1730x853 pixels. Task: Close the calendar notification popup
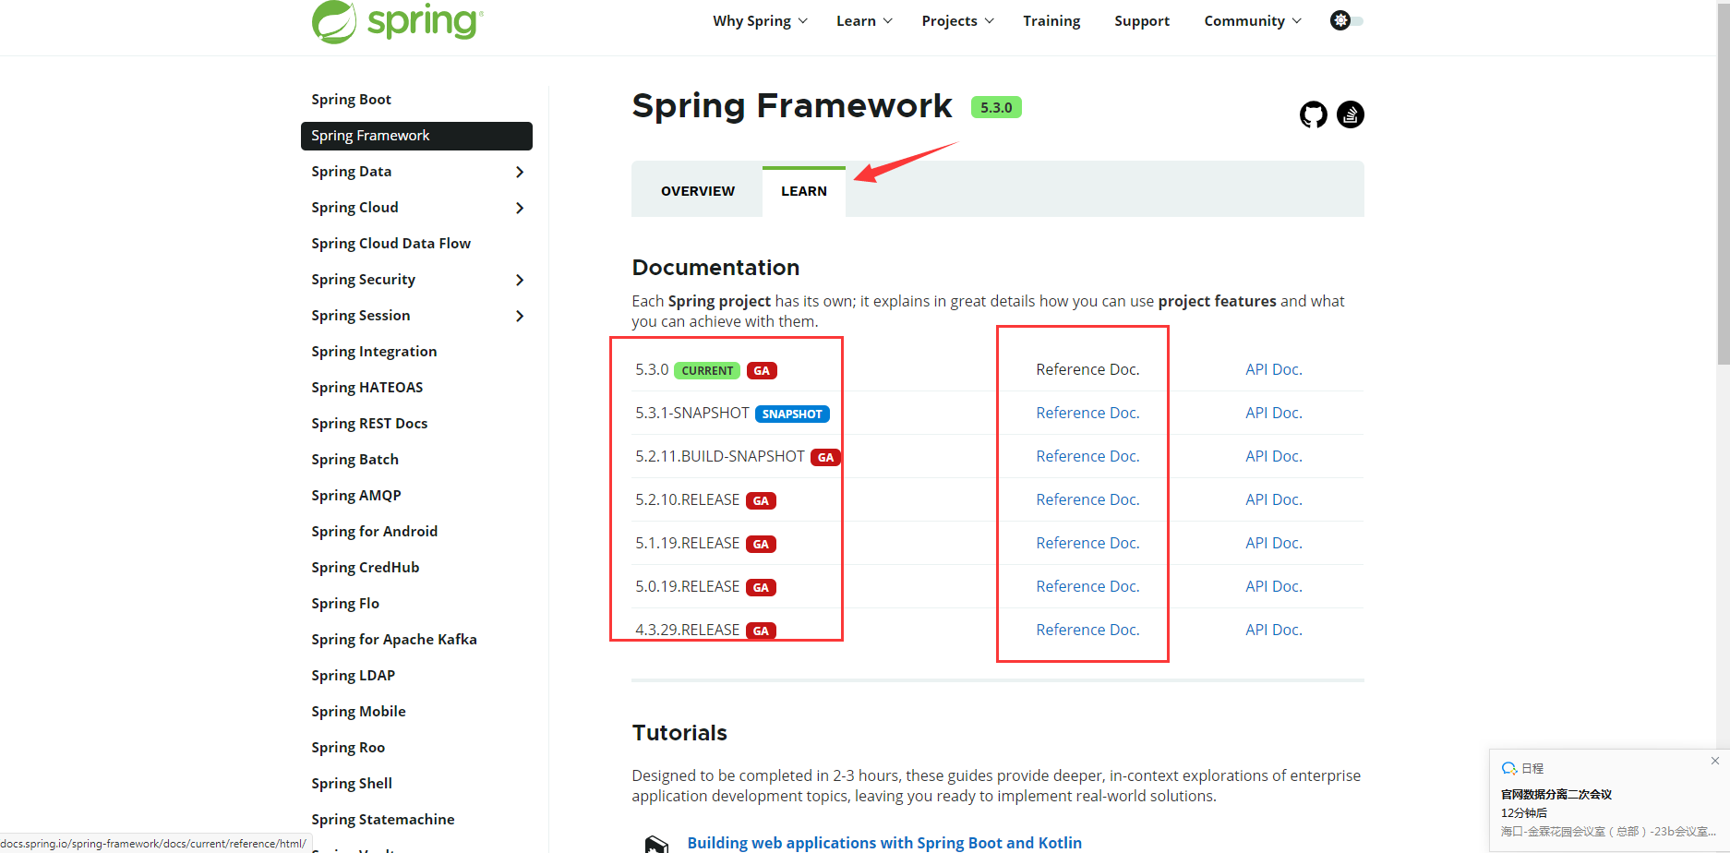1715,761
